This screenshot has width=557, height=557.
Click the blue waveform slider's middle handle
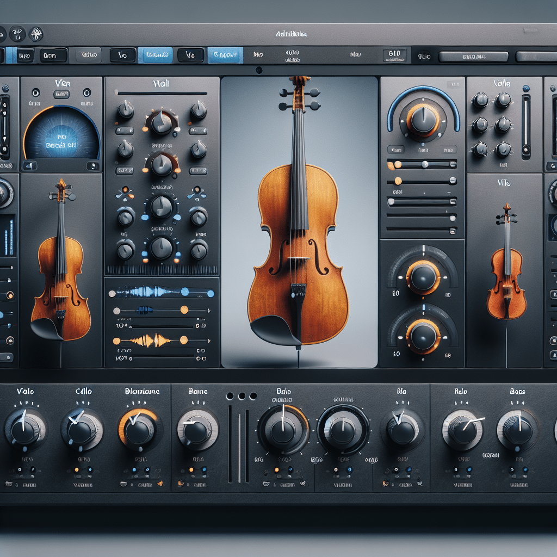pyautogui.click(x=185, y=292)
